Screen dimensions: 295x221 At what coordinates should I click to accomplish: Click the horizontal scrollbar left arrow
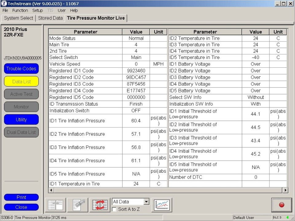point(51,190)
